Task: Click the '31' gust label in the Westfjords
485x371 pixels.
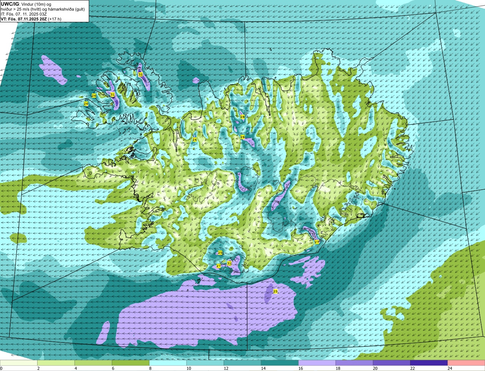Action: (x=112, y=94)
